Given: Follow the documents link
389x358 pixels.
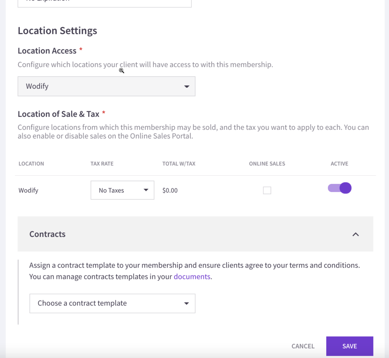Looking at the screenshot, I should (192, 277).
